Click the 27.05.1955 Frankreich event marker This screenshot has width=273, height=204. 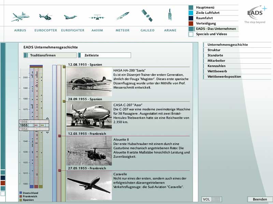[x=59, y=171]
